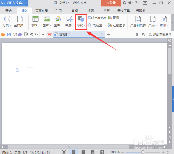
Task: Click the print icon
Action: 20,35
